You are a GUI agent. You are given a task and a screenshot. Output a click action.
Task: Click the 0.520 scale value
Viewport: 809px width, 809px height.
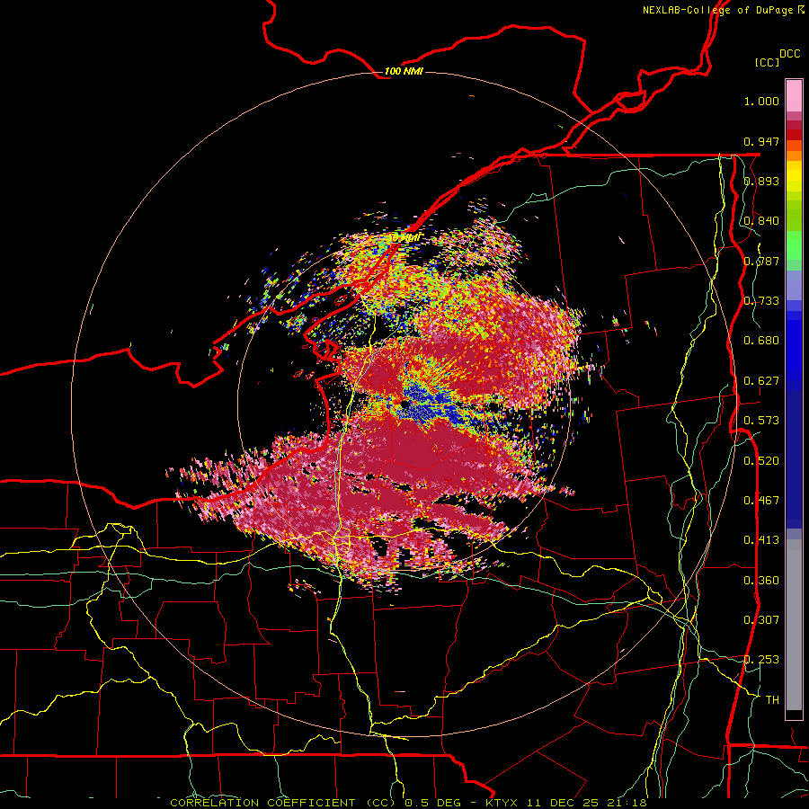(761, 461)
